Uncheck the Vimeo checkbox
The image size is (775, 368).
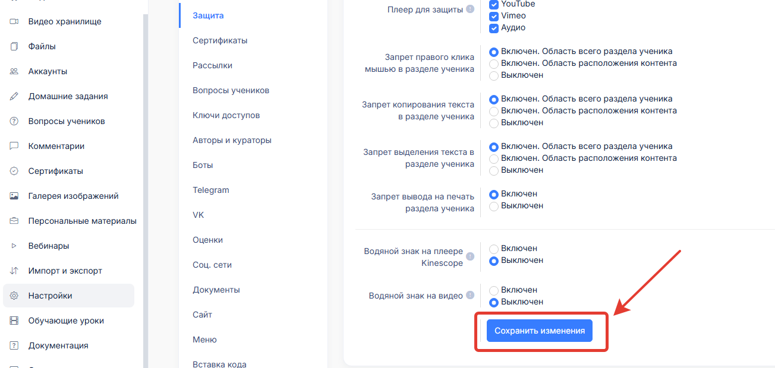click(x=493, y=16)
